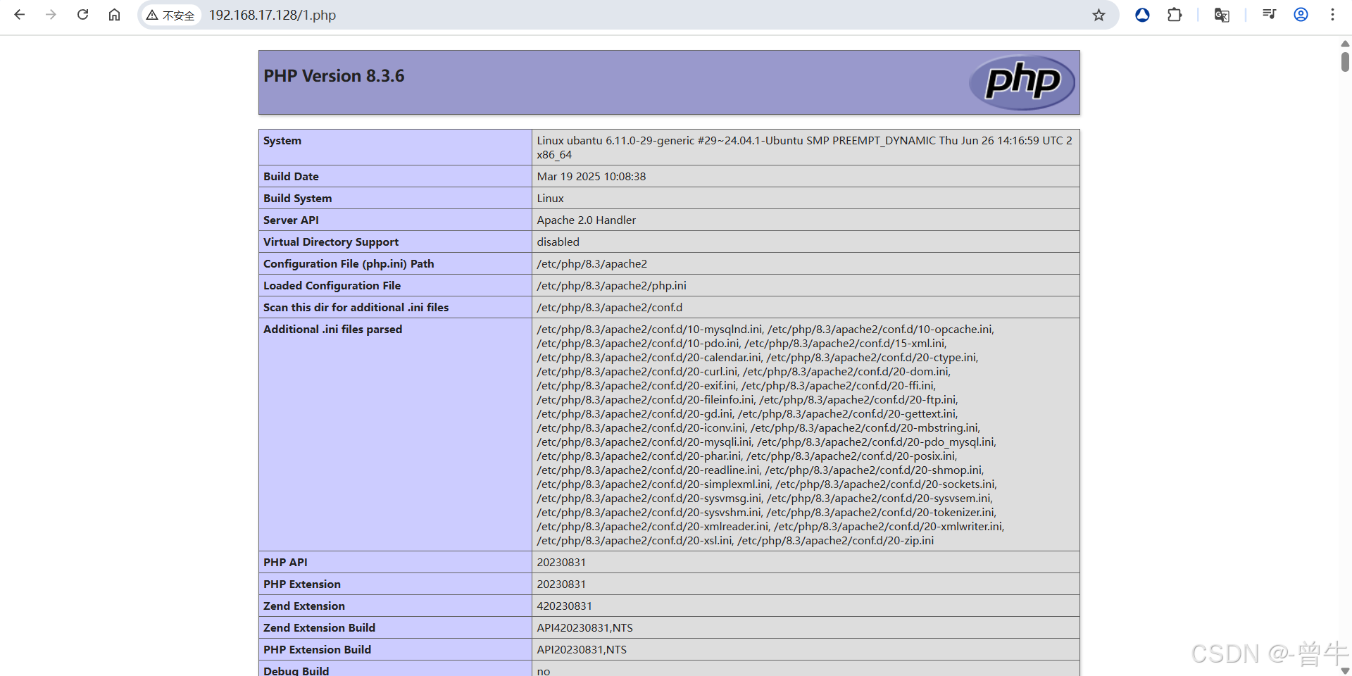1352x676 pixels.
Task: Select the PHP API label
Action: tap(285, 563)
